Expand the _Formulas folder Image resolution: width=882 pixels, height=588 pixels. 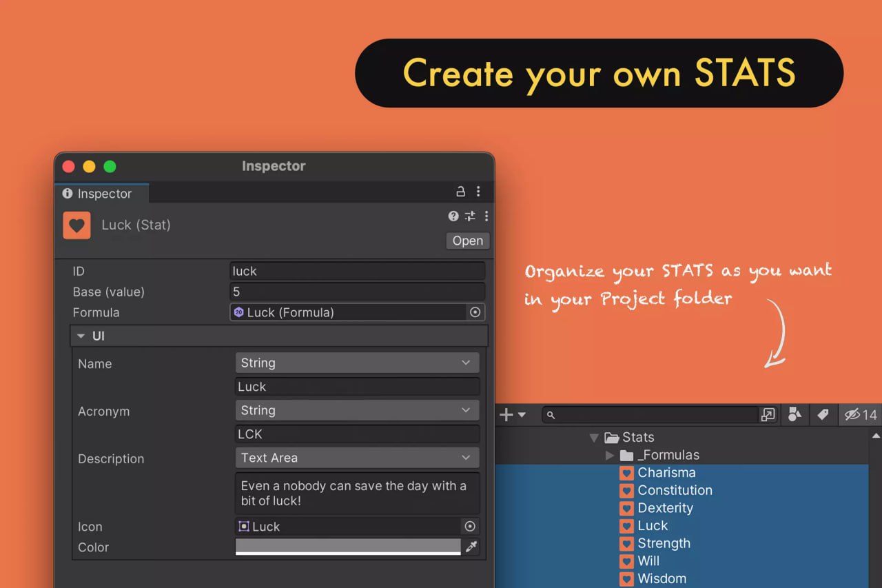tap(609, 455)
